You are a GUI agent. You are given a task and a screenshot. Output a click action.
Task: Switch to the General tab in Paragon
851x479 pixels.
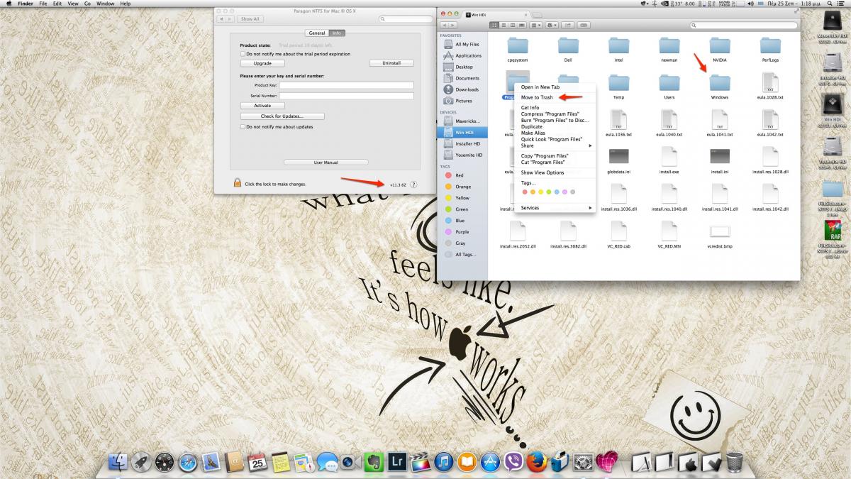(317, 33)
